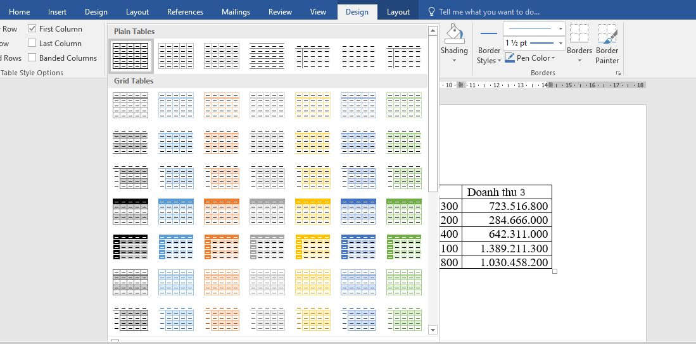Click the Pen Color icon
Screen dimensions: 696x344
click(x=510, y=58)
